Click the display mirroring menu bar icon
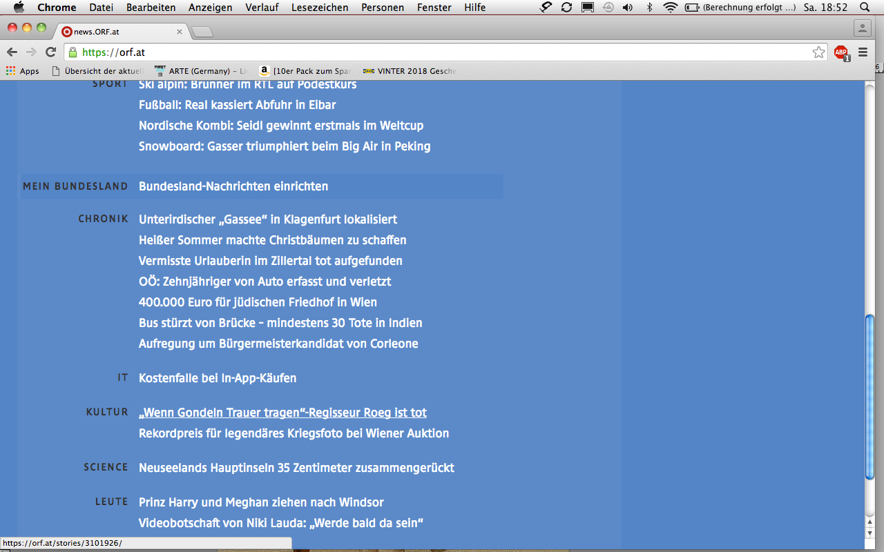Viewport: 884px width, 552px height. click(587, 8)
